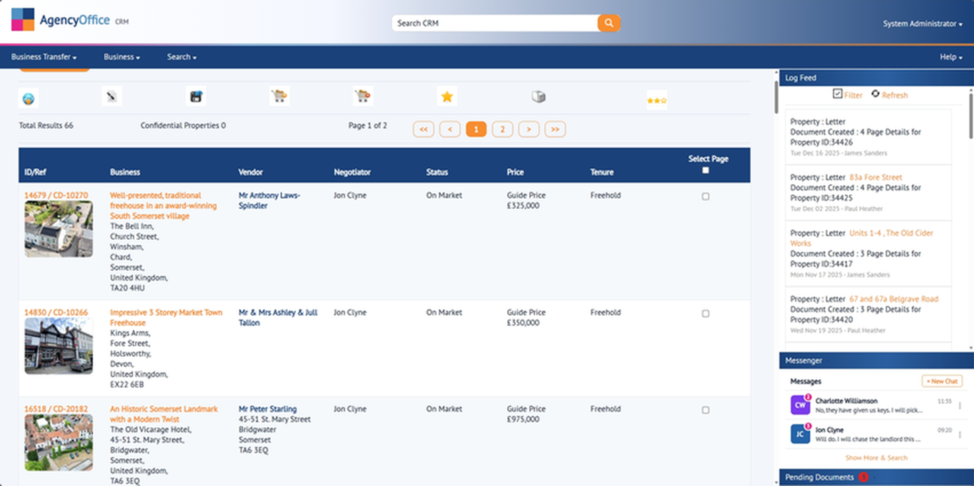
Task: Expand the System Administrator dropdown
Action: [922, 23]
